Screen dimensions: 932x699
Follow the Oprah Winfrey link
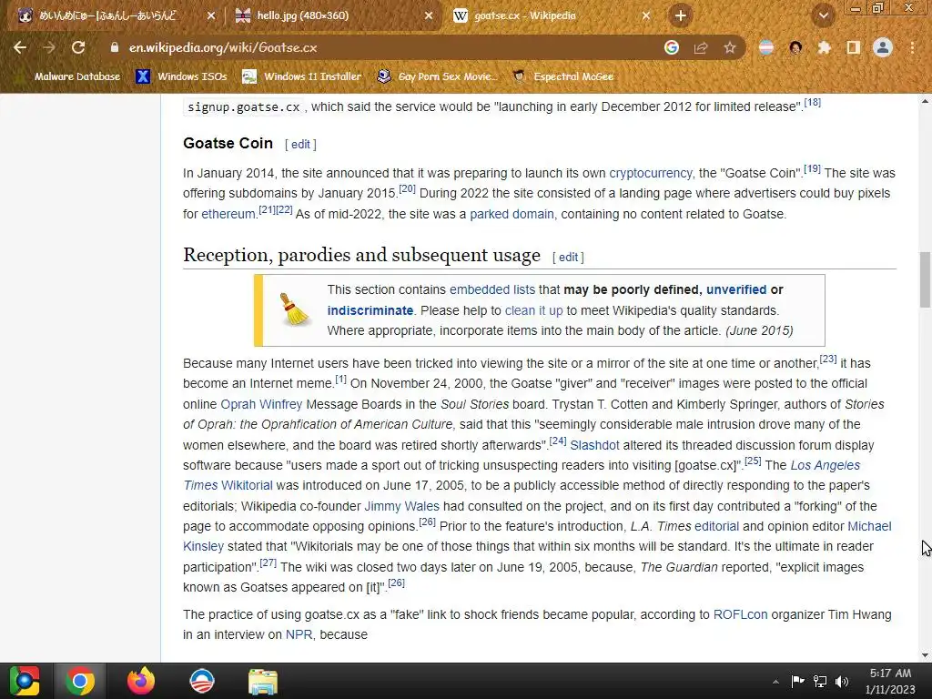(261, 404)
